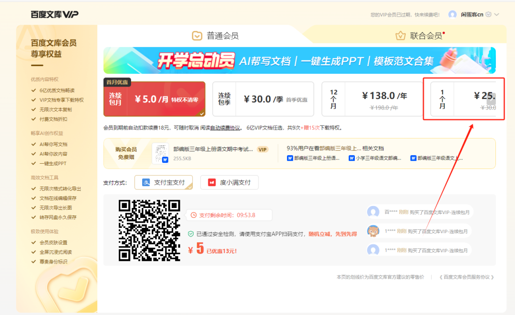Click the 6亿优质文档畅读 benefit
Screen dimensions: 515x315
57,90
